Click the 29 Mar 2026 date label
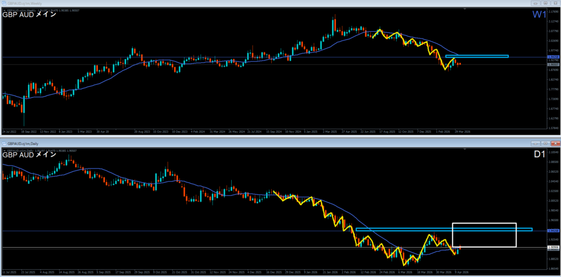561x277 pixels. (463, 131)
